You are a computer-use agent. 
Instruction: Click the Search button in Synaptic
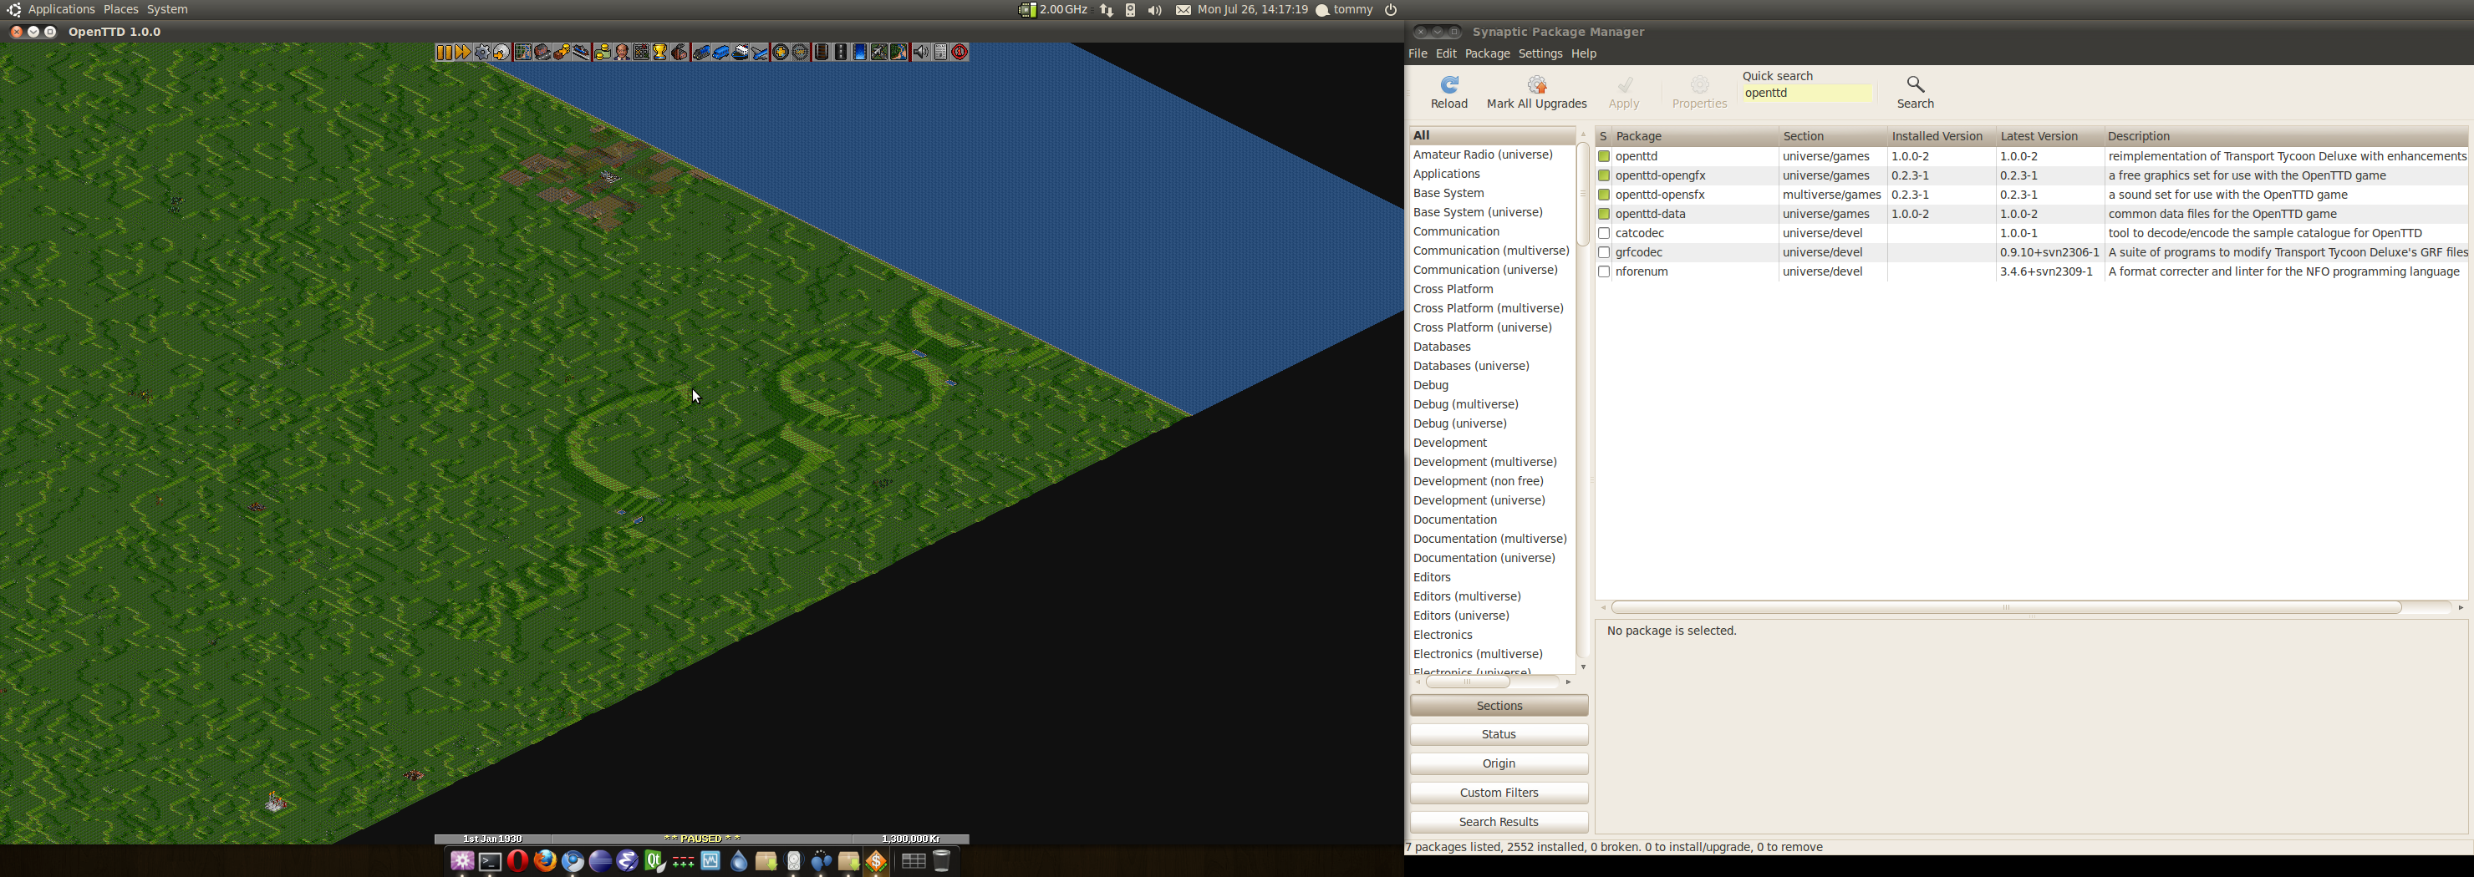pos(1915,92)
